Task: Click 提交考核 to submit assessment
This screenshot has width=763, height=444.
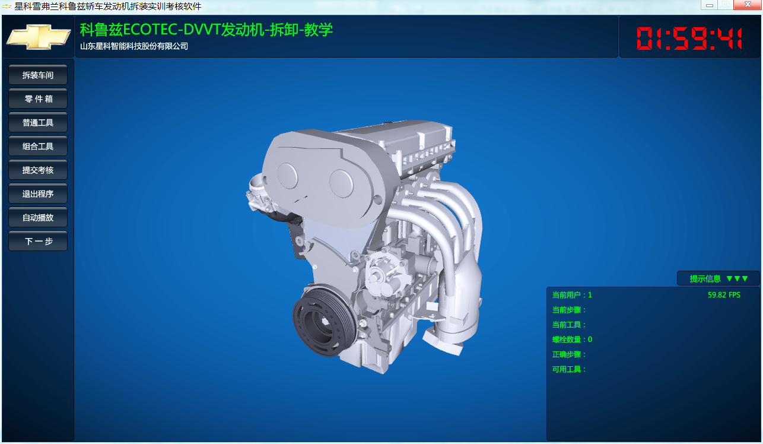Action: [38, 170]
